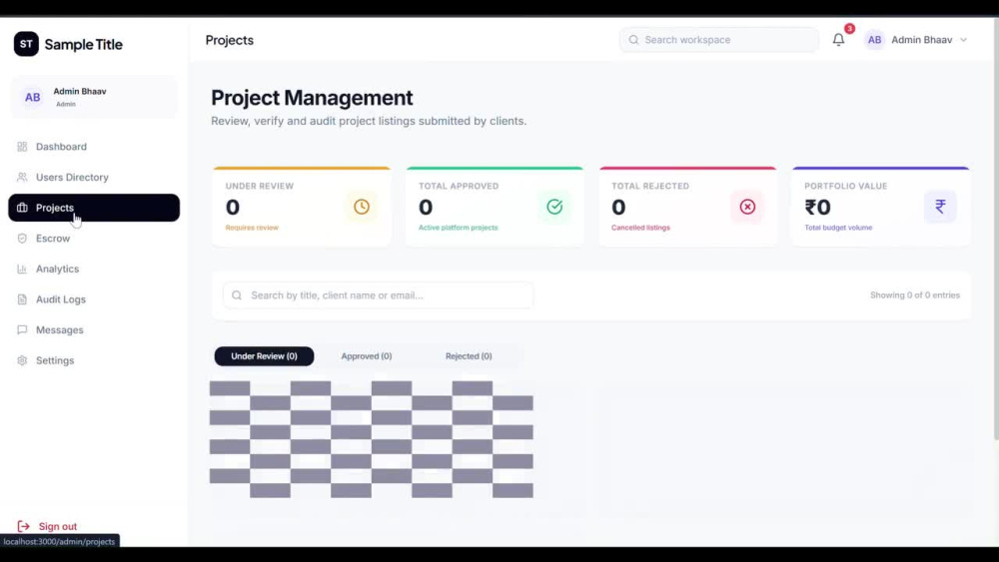Click the ST logo badge

pyautogui.click(x=26, y=44)
